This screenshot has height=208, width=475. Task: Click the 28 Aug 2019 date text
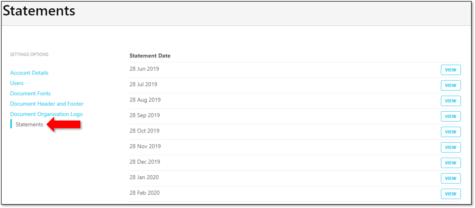(x=145, y=100)
